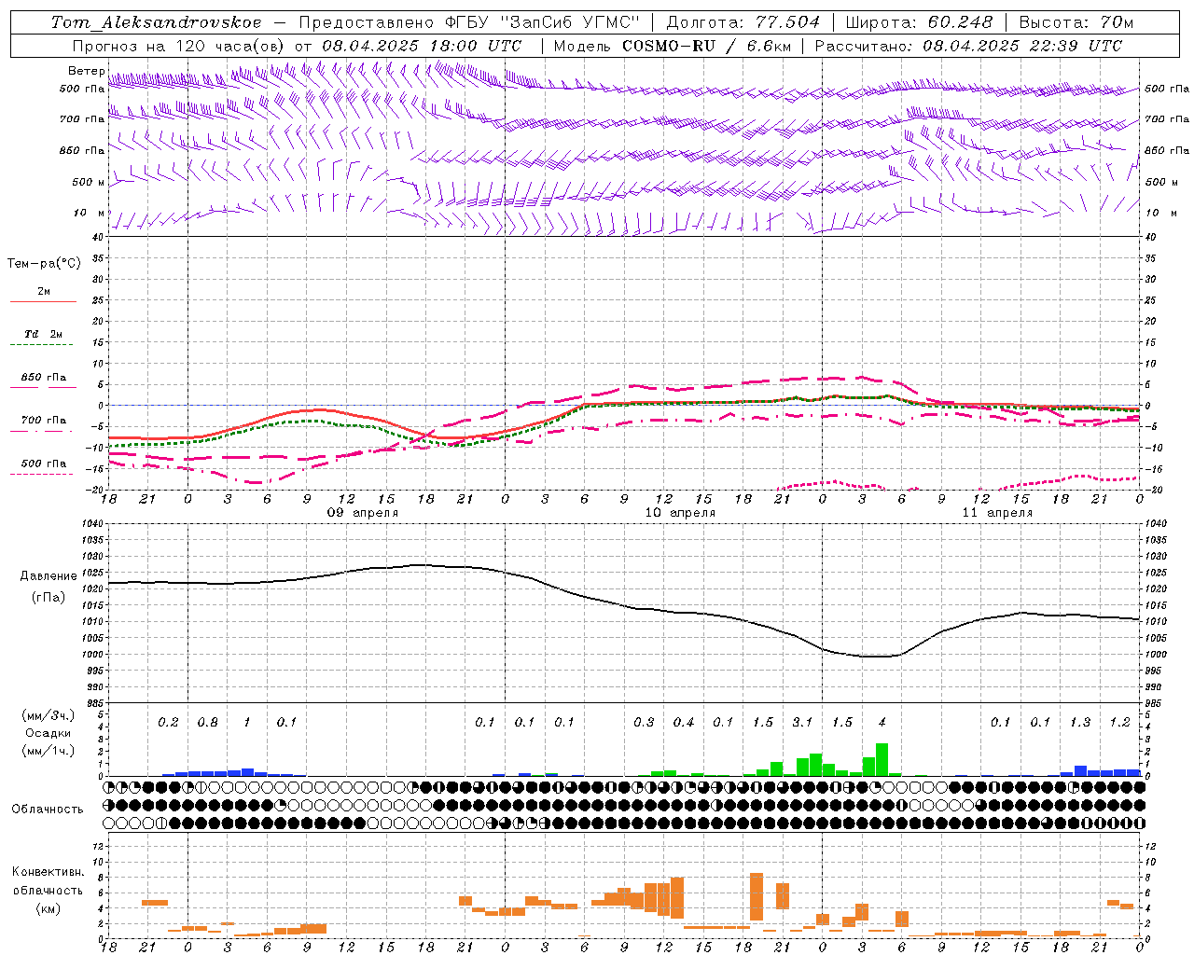Screen dimensions: 1194x955
Task: Click the model name COSMO-RU / 6.6км
Action: point(706,46)
